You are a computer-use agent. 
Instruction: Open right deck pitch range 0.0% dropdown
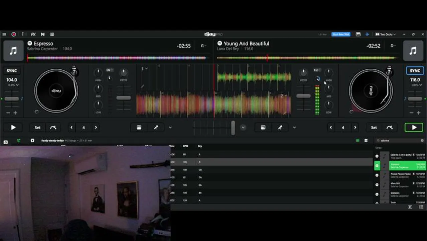[416, 85]
